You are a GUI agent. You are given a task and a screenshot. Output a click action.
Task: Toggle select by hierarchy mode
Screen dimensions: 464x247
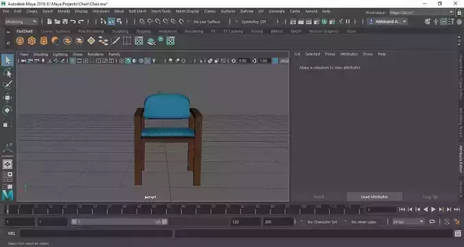(103, 21)
